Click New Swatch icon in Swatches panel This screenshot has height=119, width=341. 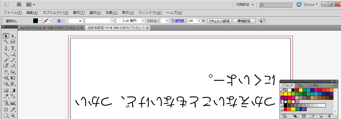pos(321,116)
